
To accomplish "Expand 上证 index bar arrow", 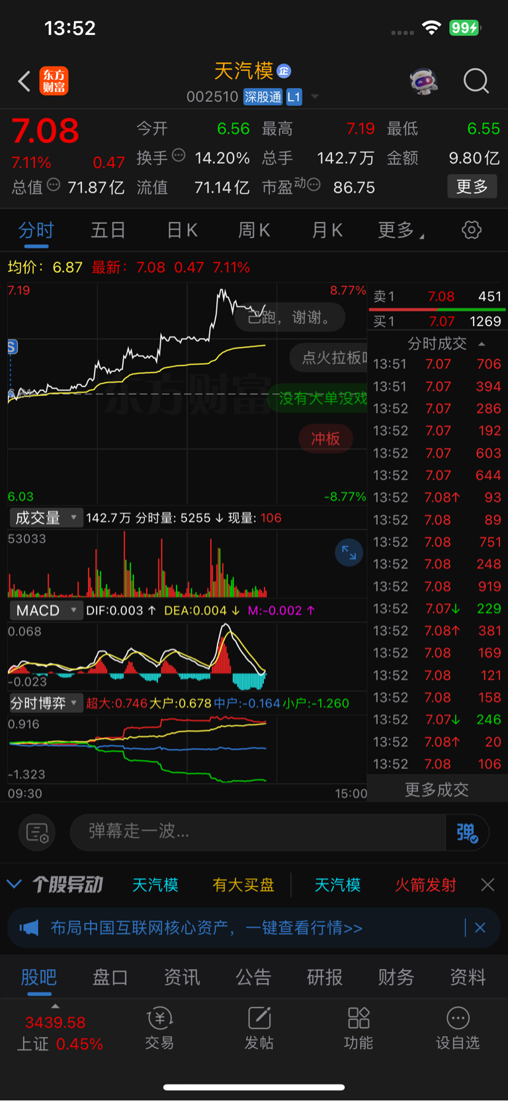I will coord(55,1006).
